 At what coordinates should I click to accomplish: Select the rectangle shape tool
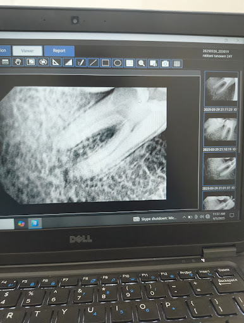(x=106, y=63)
